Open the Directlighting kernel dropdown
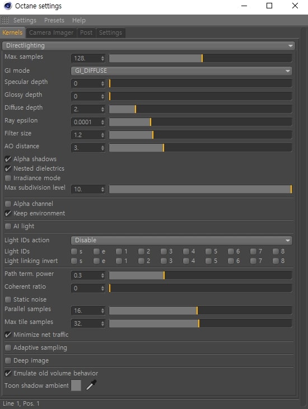This screenshot has height=409, width=308. pos(148,46)
